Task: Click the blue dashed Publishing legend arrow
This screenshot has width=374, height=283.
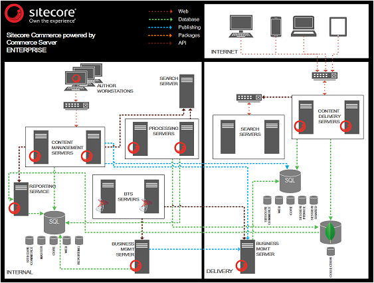Action: click(160, 27)
